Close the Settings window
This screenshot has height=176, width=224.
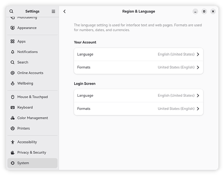[213, 11]
